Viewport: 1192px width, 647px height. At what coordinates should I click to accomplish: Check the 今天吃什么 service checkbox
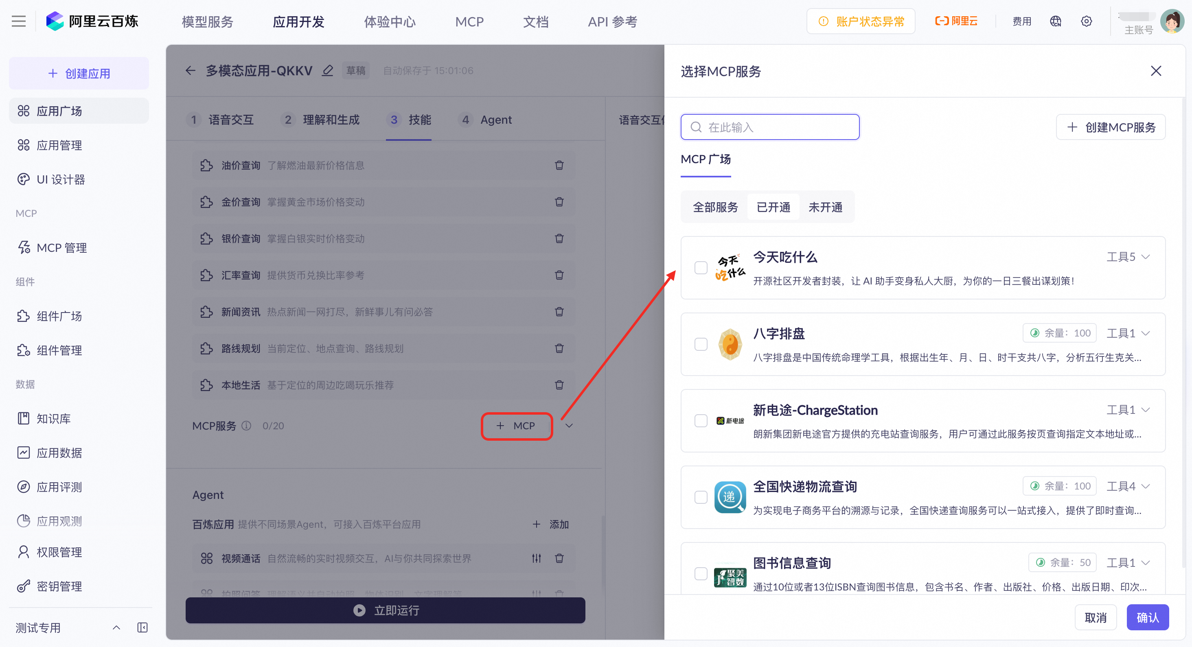tap(701, 268)
